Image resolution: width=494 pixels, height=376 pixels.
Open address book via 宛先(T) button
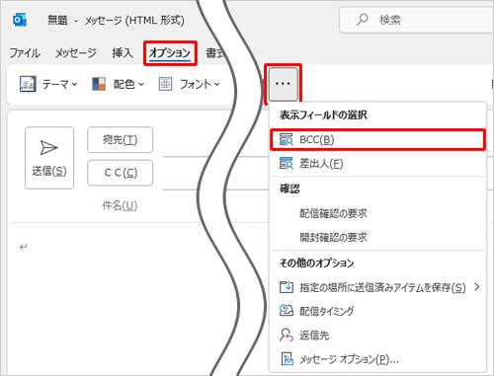click(121, 140)
